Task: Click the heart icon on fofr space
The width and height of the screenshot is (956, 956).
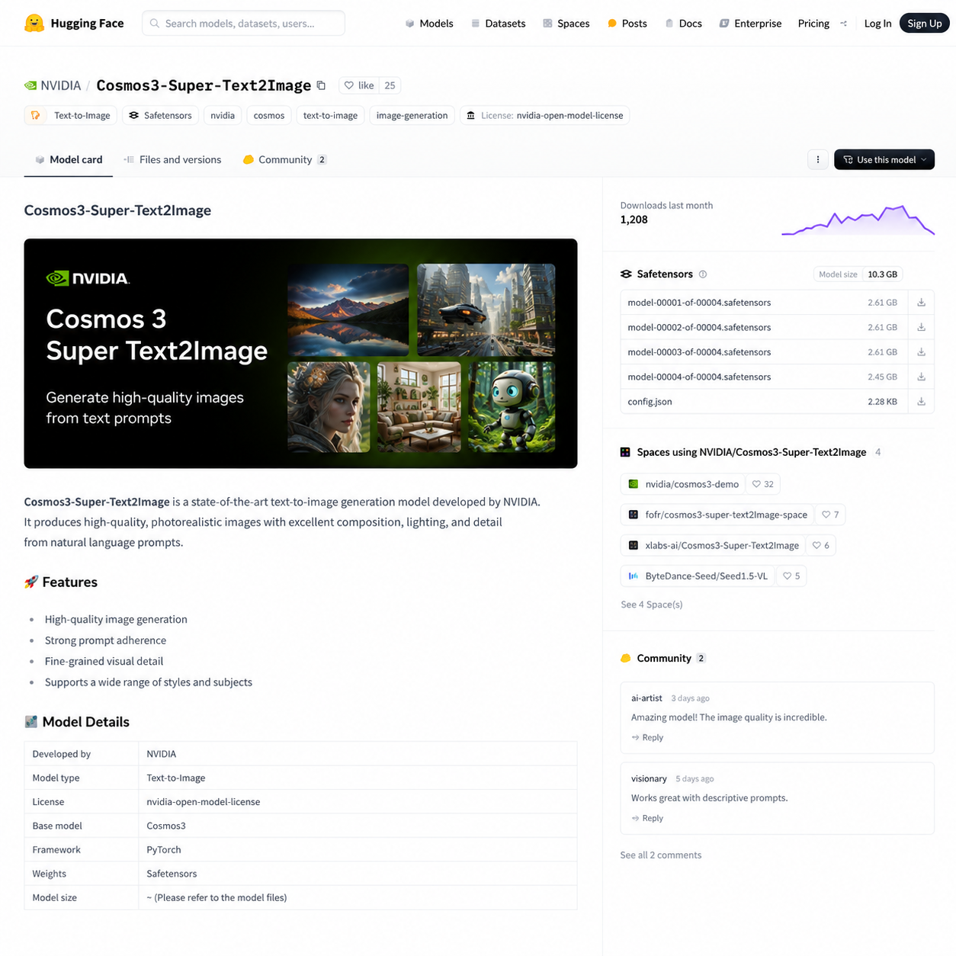Action: coord(826,515)
